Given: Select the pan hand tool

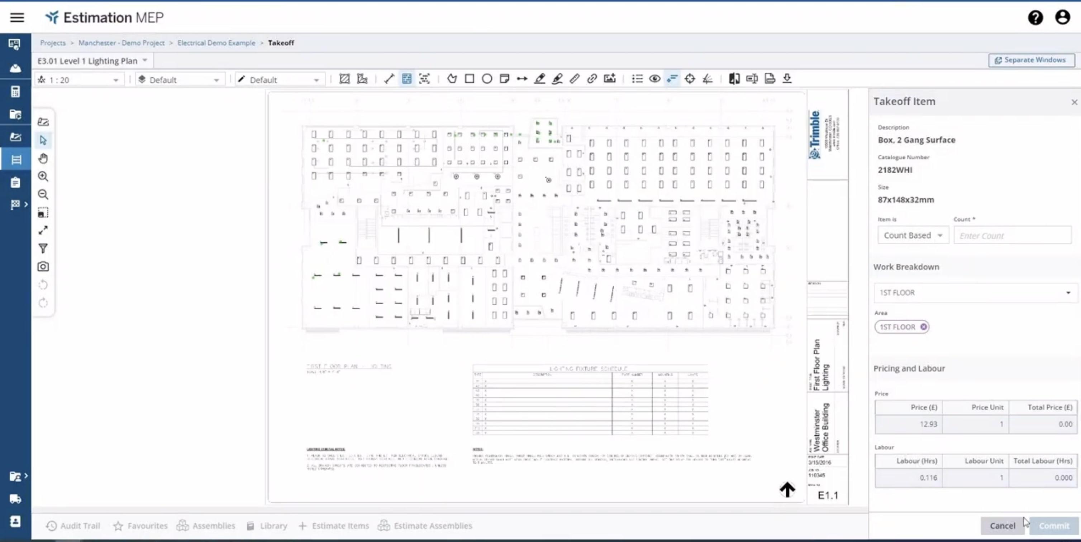Looking at the screenshot, I should pos(43,159).
